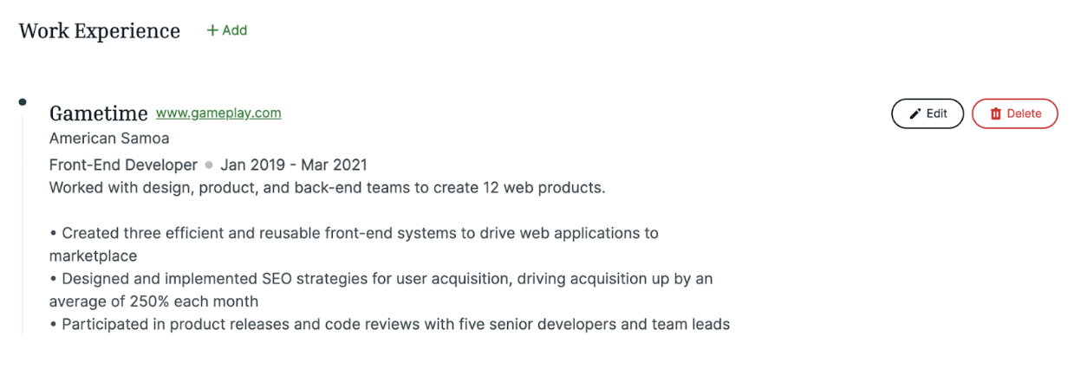The height and width of the screenshot is (369, 1087).
Task: Click the gray dot separator before Jan 2019
Action: point(208,165)
